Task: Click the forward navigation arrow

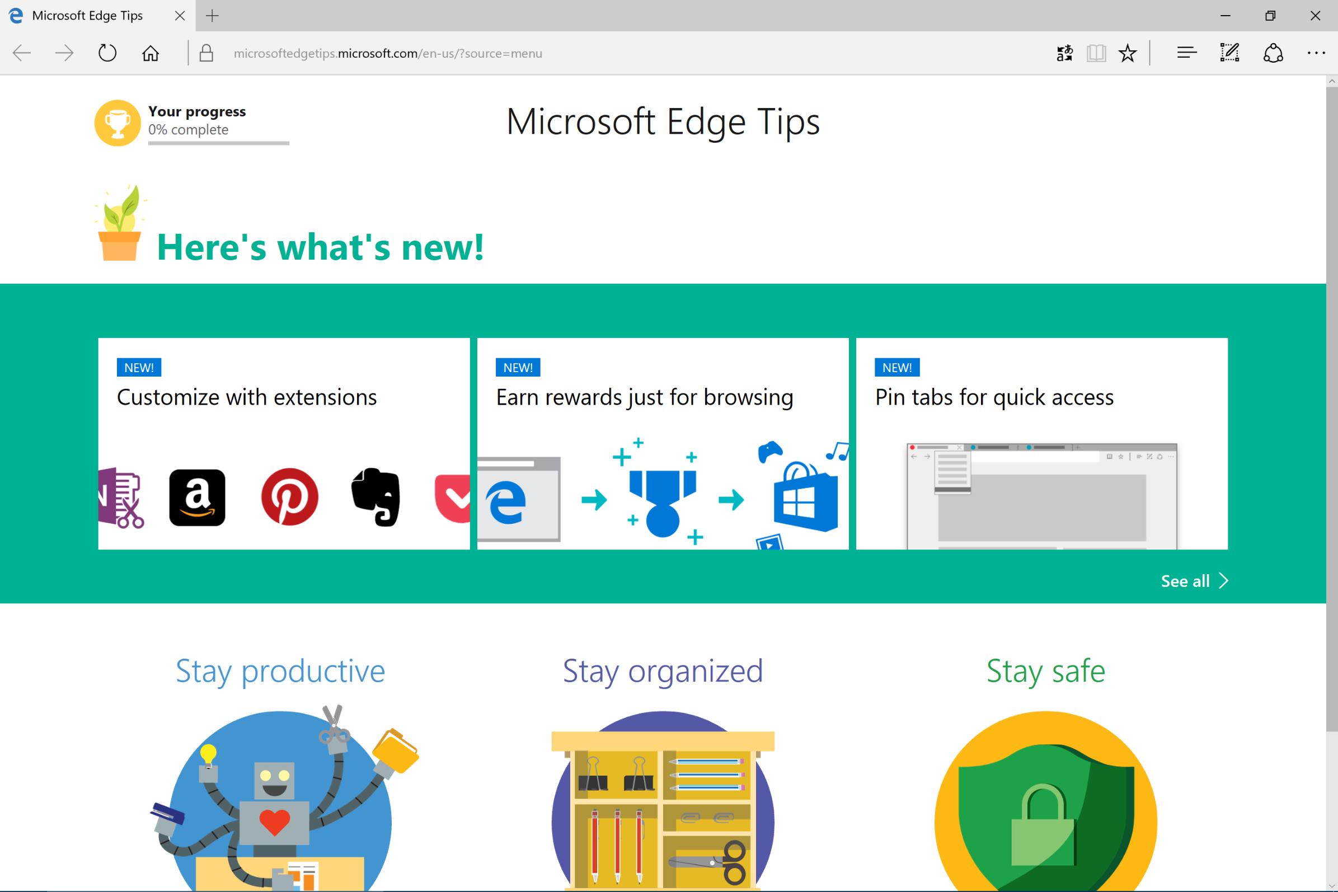Action: coord(64,53)
